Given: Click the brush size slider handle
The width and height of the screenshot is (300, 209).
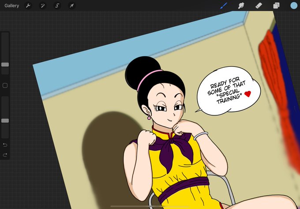Looking at the screenshot, I should pos(5,65).
